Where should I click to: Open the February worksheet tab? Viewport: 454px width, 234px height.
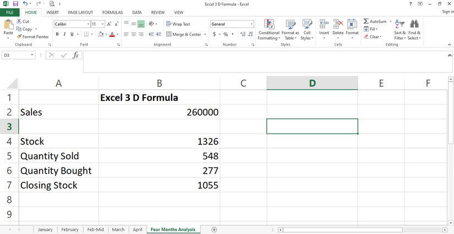pos(70,230)
